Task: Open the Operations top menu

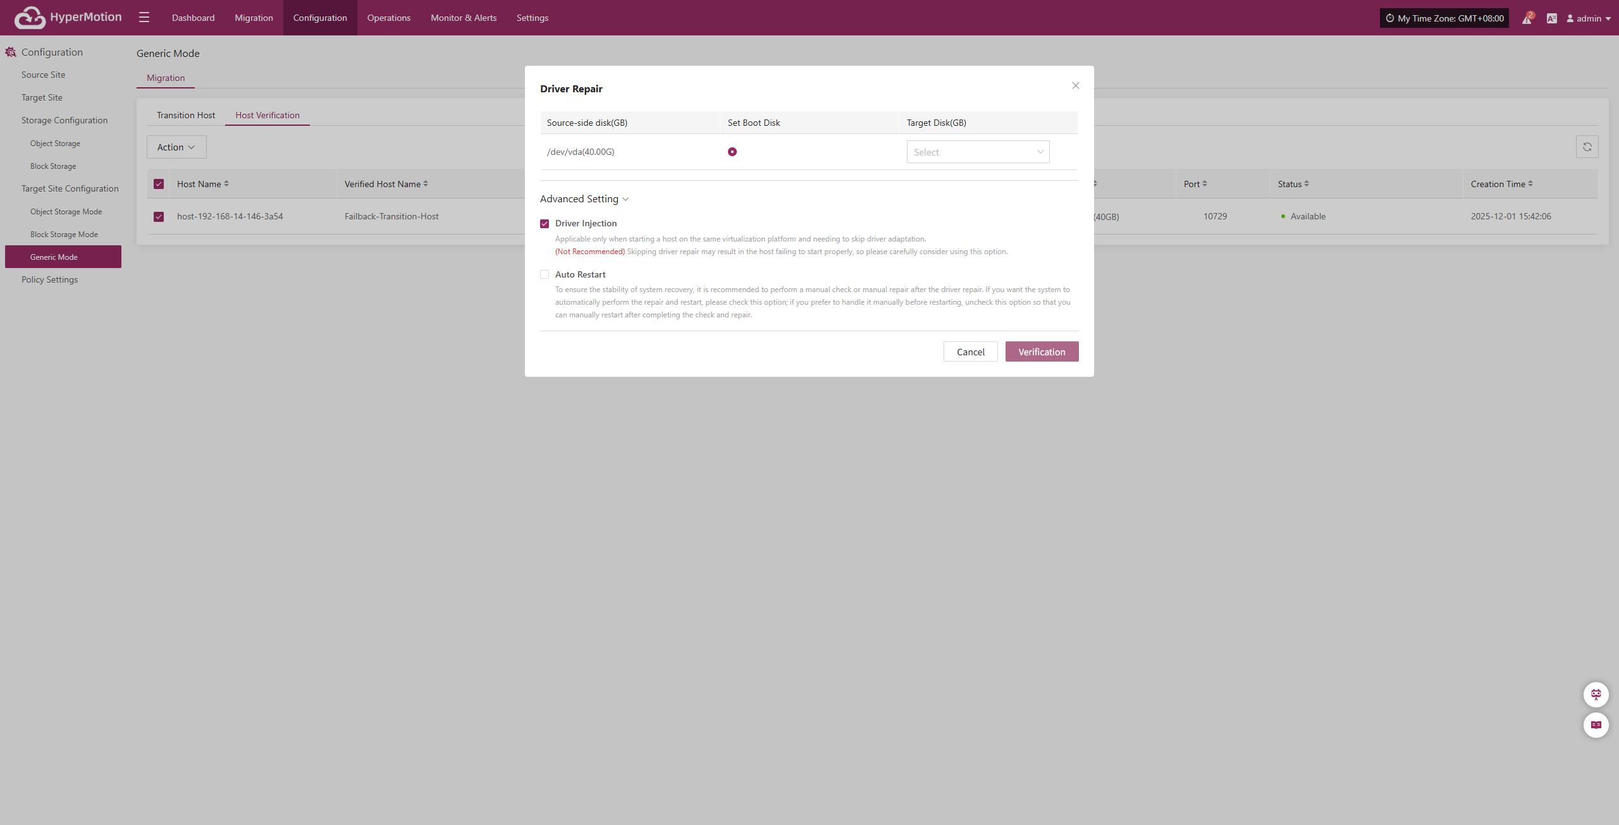Action: (388, 18)
